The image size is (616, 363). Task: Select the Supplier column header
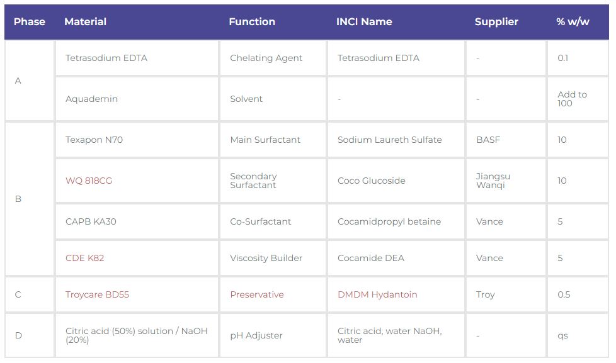pos(496,21)
